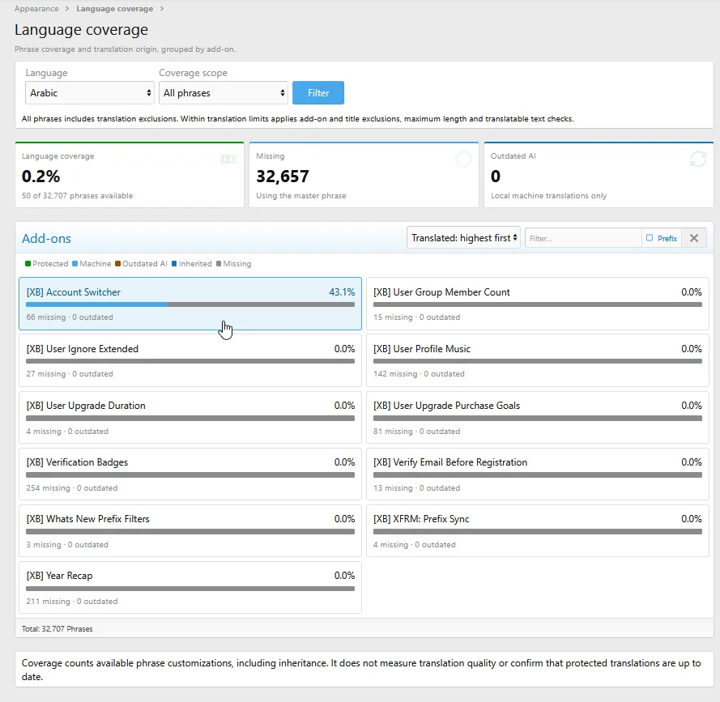Clear the add-on filter with X icon
The width and height of the screenshot is (720, 702).
694,238
